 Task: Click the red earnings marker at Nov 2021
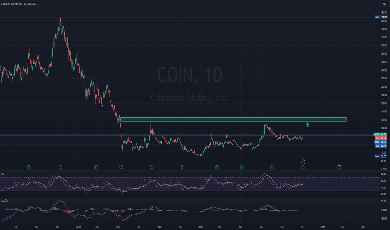coord(60,167)
